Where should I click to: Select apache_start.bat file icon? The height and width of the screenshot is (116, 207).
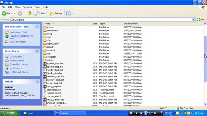click(x=45, y=63)
